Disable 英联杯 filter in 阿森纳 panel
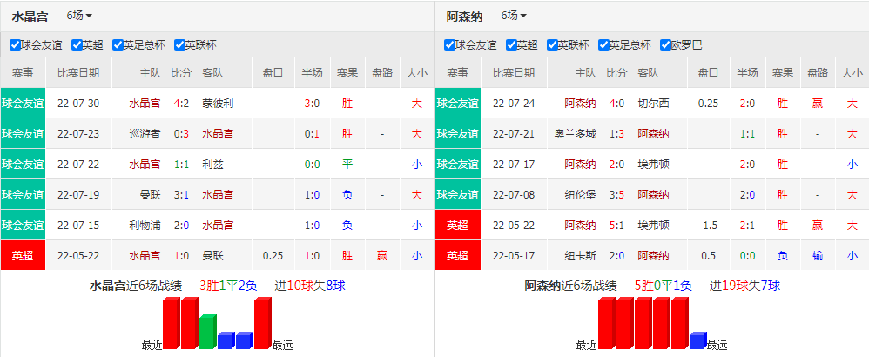The width and height of the screenshot is (869, 357). point(552,45)
